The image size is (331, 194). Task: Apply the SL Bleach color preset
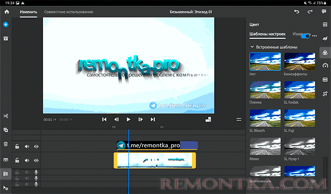point(265,118)
